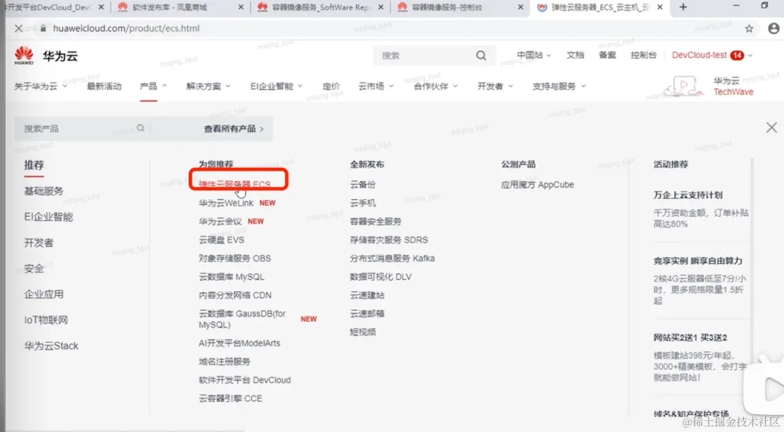
Task: Click the site lock icon in address bar
Action: pos(42,29)
